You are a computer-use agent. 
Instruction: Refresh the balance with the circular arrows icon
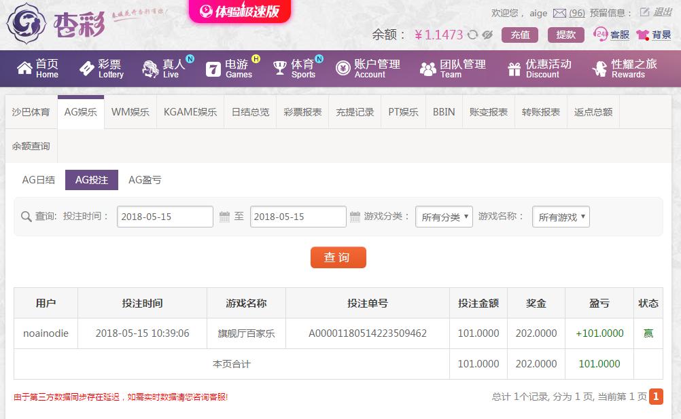[x=472, y=35]
